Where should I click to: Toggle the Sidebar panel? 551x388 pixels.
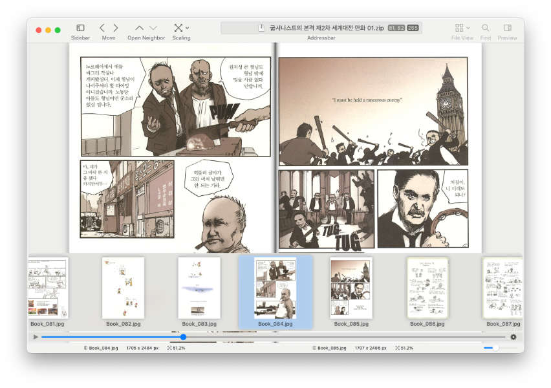click(80, 27)
